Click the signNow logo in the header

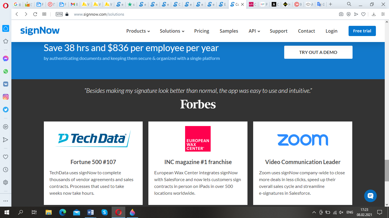pyautogui.click(x=40, y=31)
